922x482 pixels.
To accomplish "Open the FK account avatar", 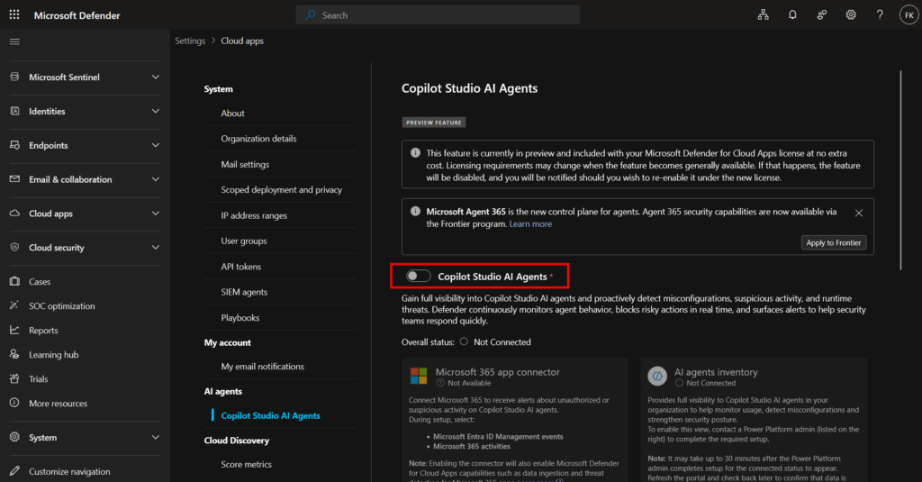I will pyautogui.click(x=909, y=15).
